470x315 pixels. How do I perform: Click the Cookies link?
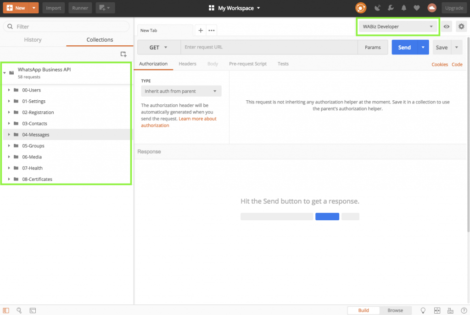click(x=439, y=64)
